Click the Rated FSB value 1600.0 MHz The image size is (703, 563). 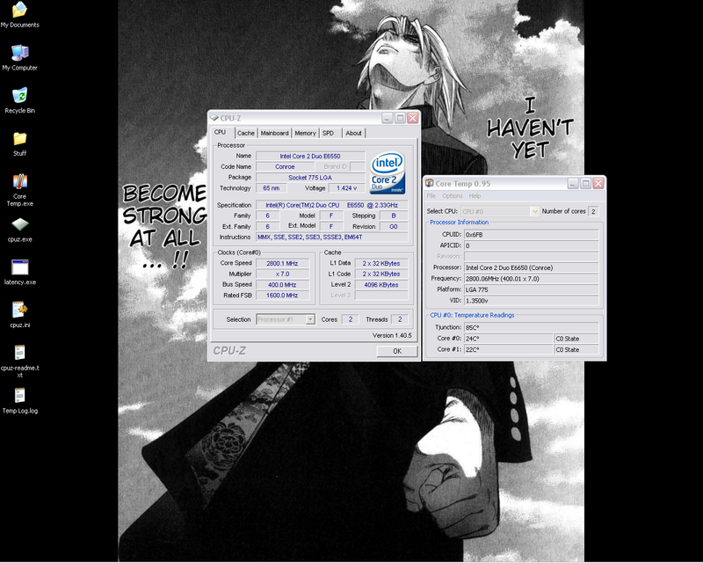click(282, 296)
